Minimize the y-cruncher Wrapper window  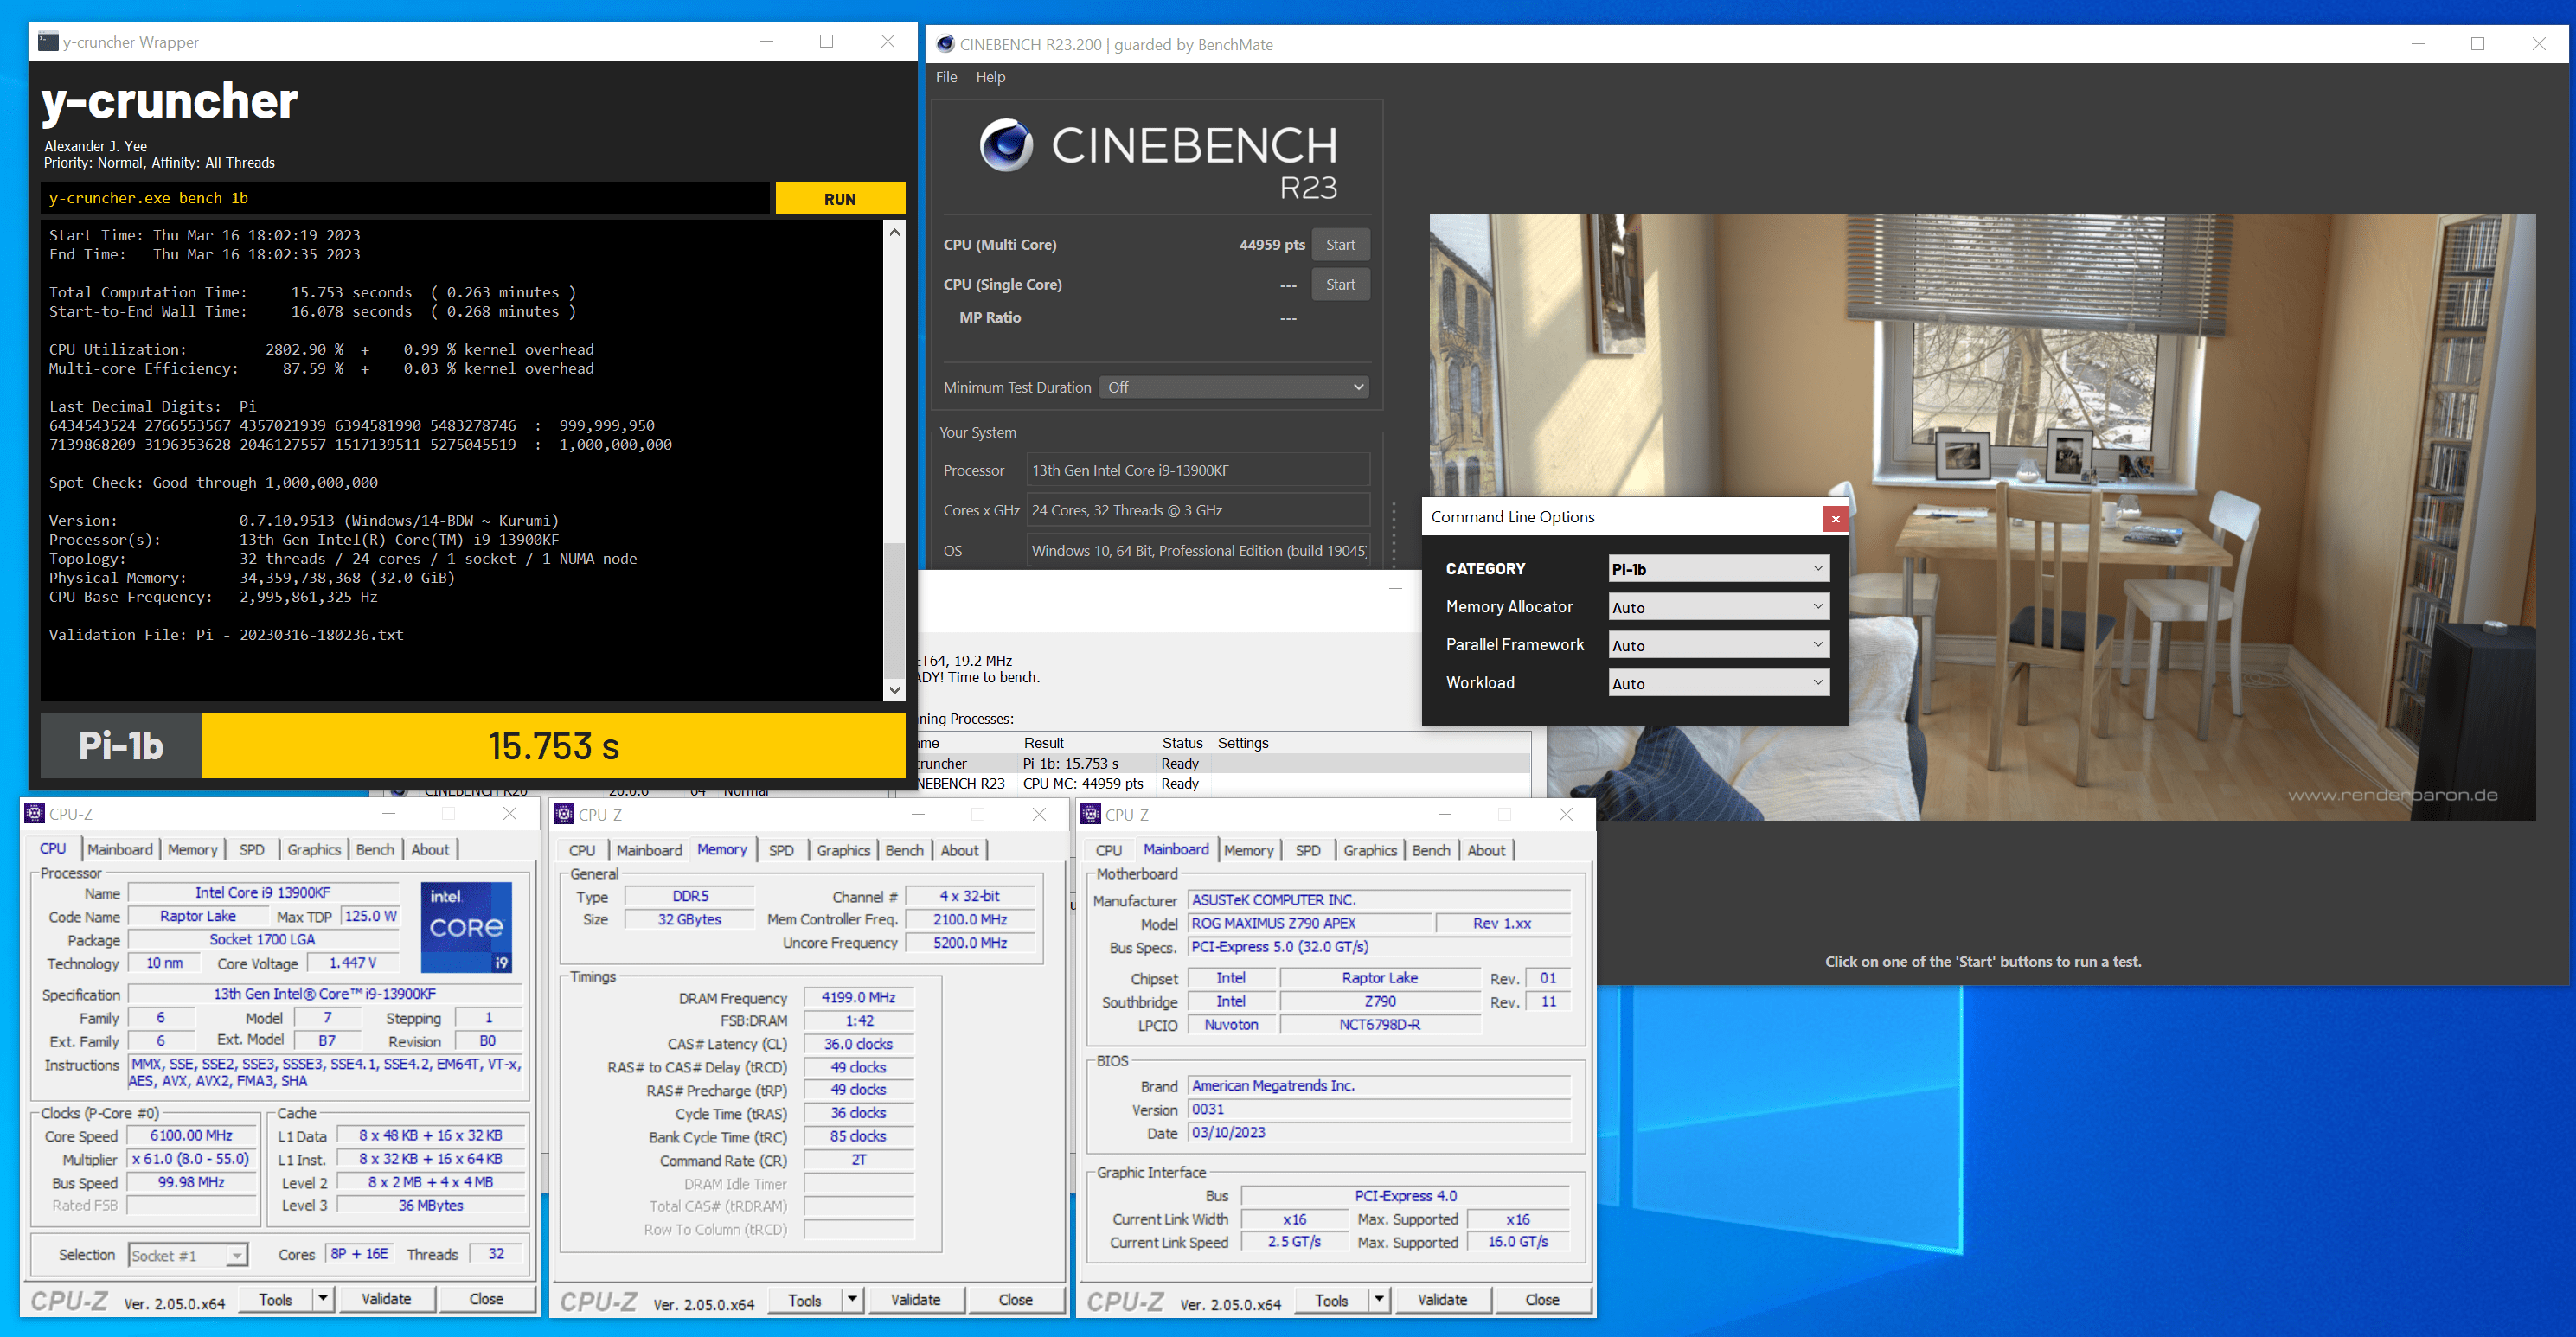767,41
